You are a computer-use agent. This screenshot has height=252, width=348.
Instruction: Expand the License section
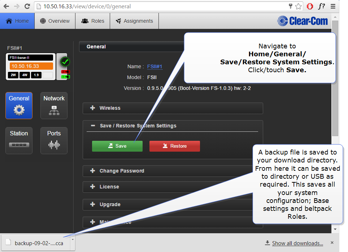pyautogui.click(x=168, y=187)
